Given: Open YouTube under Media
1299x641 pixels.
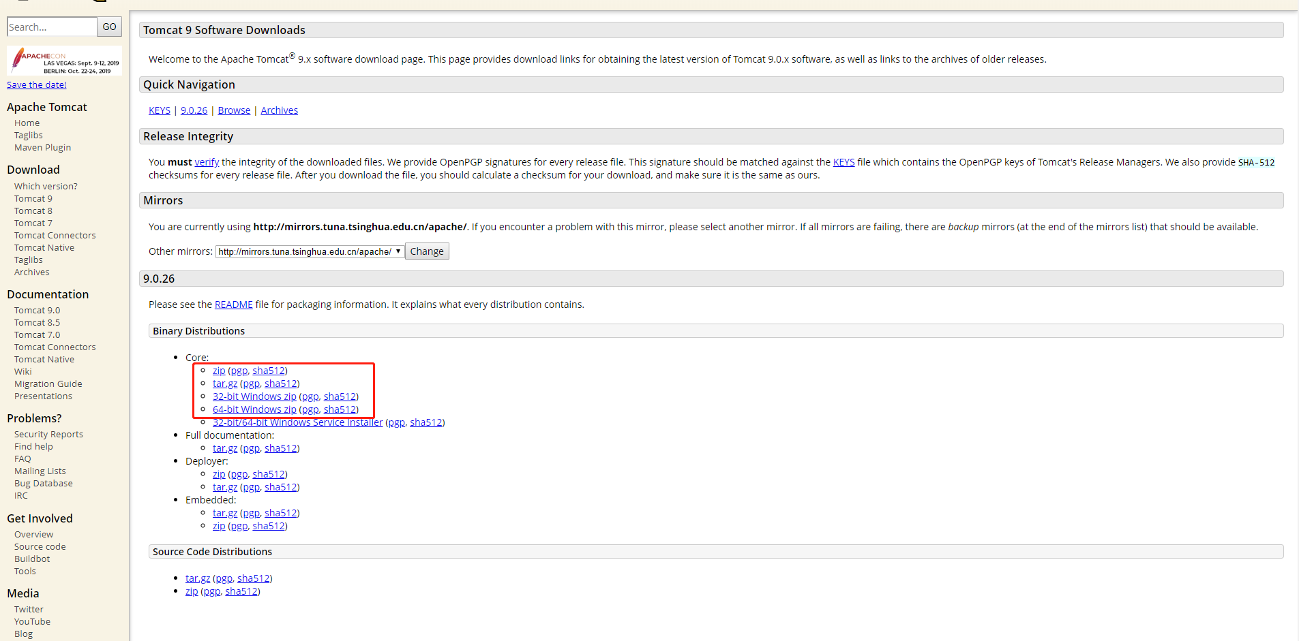Looking at the screenshot, I should (x=33, y=622).
